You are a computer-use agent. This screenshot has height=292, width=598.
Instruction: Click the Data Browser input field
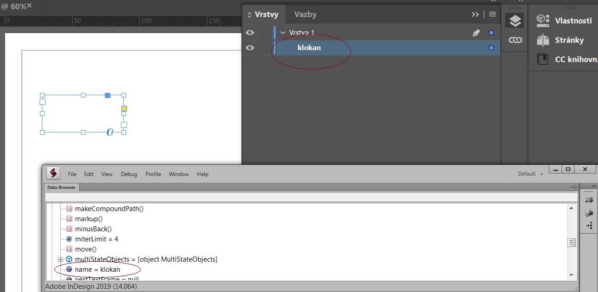coord(310,197)
